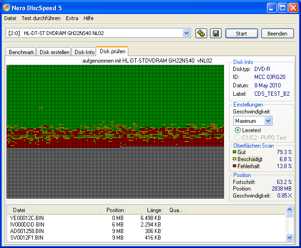301x248 pixels.
Task: Switch to the Disk erstellen tab
Action: point(54,52)
